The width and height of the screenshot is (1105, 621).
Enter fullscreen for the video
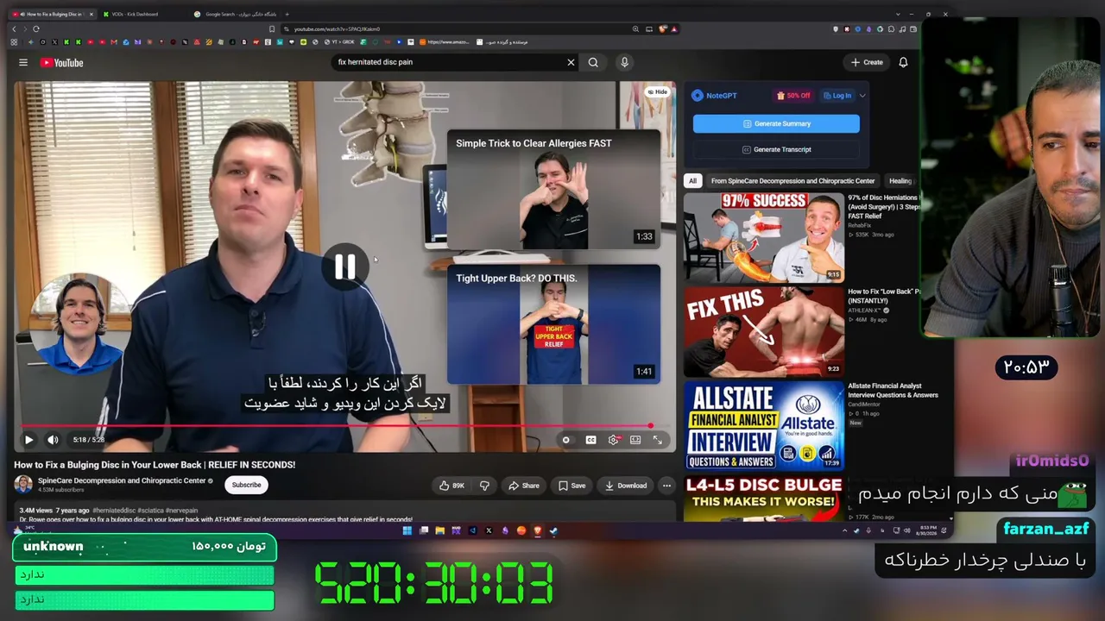[x=658, y=440]
